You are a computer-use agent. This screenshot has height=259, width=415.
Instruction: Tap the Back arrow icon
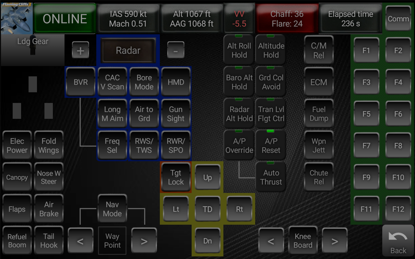click(398, 237)
